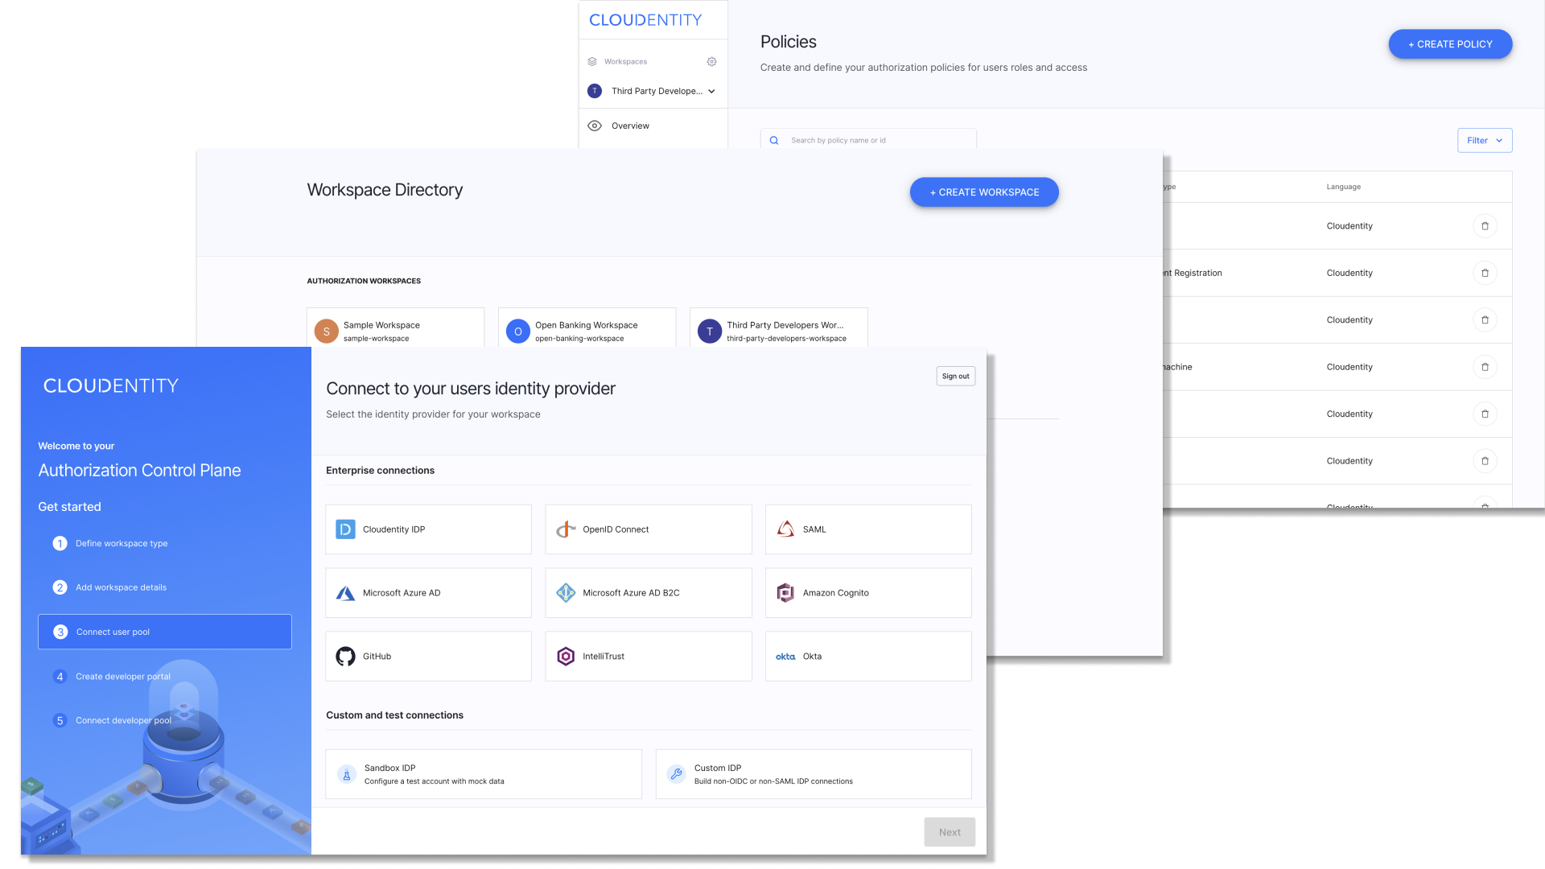Click the GitHub octocat icon
The width and height of the screenshot is (1545, 869).
coord(345,657)
